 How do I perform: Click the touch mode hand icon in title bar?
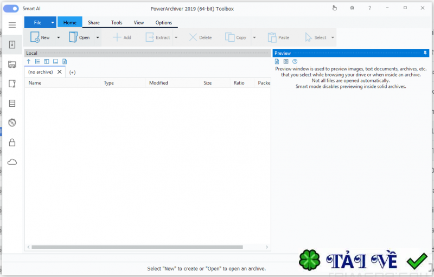click(x=334, y=8)
